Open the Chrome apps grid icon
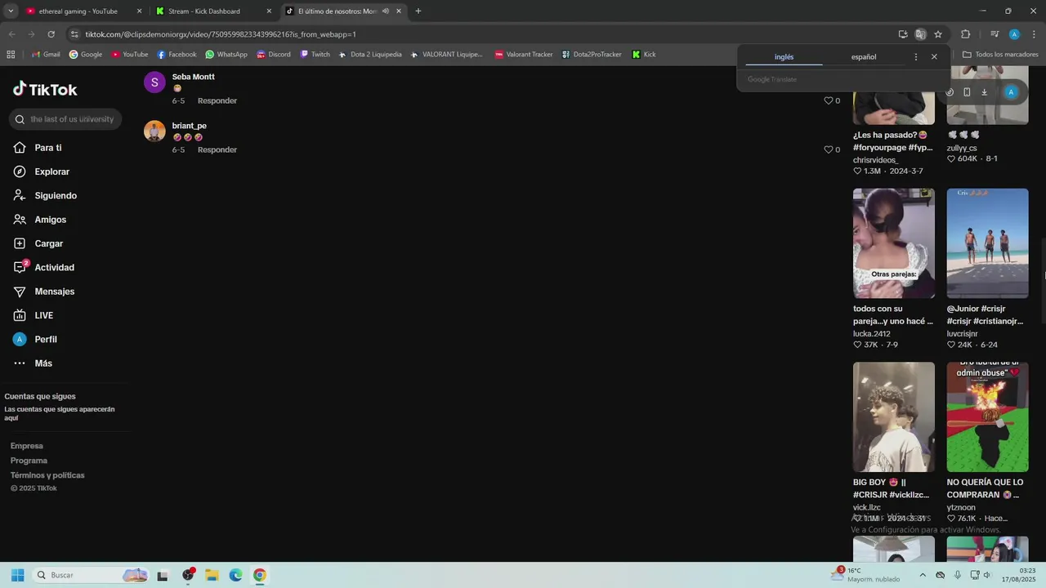1046x588 pixels. click(11, 55)
